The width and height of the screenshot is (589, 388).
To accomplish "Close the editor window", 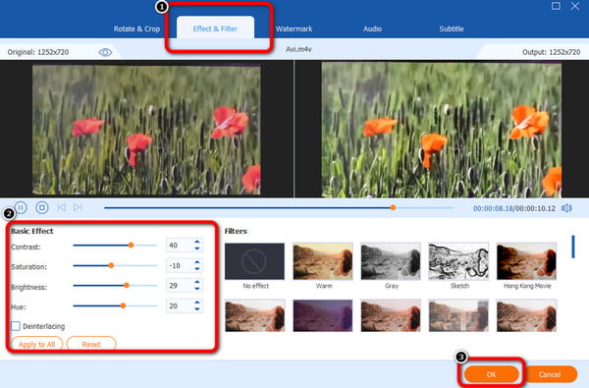I will (575, 6).
